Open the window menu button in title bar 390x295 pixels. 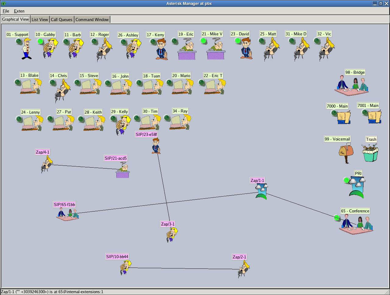tap(4, 3)
